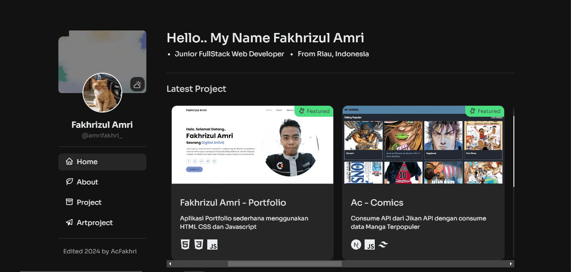The width and height of the screenshot is (571, 272).
Task: Click the browser icon next to Project
Action: pos(69,202)
